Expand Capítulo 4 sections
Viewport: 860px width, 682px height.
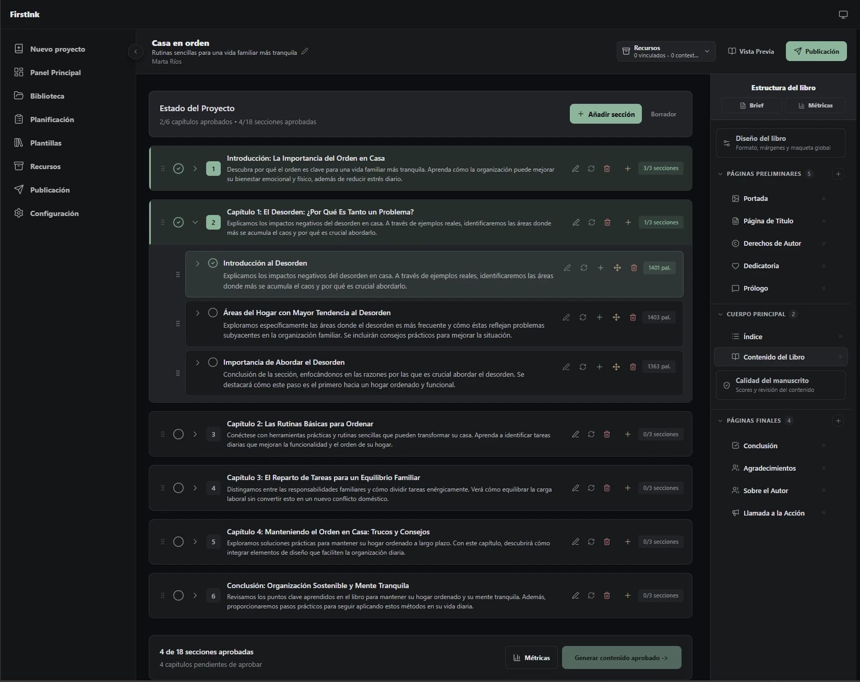195,542
